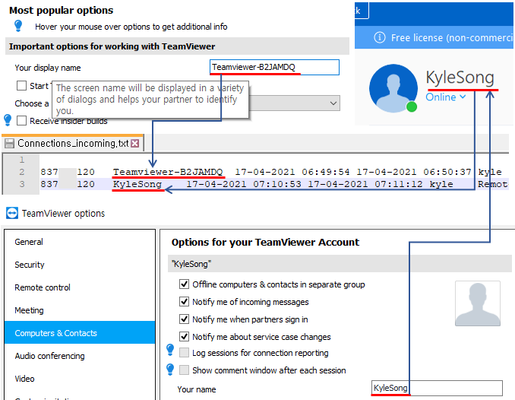The width and height of the screenshot is (515, 400).
Task: Click the account picture placeholder thumbnail
Action: point(478,303)
